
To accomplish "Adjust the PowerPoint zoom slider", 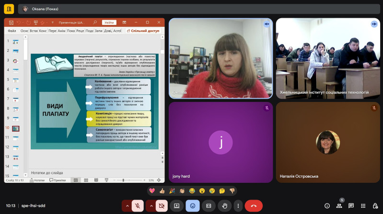I will pyautogui.click(x=124, y=180).
